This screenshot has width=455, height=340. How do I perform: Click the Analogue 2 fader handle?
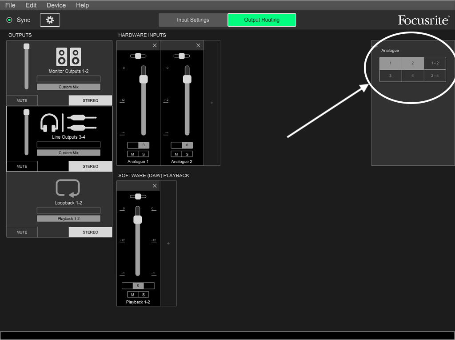click(187, 79)
